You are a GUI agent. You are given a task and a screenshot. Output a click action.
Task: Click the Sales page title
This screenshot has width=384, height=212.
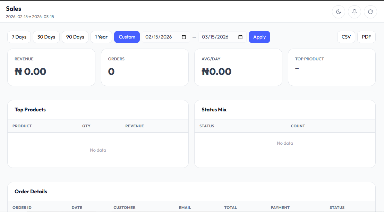[14, 9]
